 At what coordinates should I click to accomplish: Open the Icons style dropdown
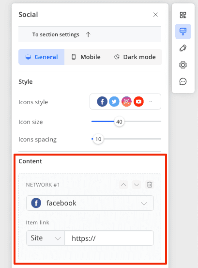[125, 101]
